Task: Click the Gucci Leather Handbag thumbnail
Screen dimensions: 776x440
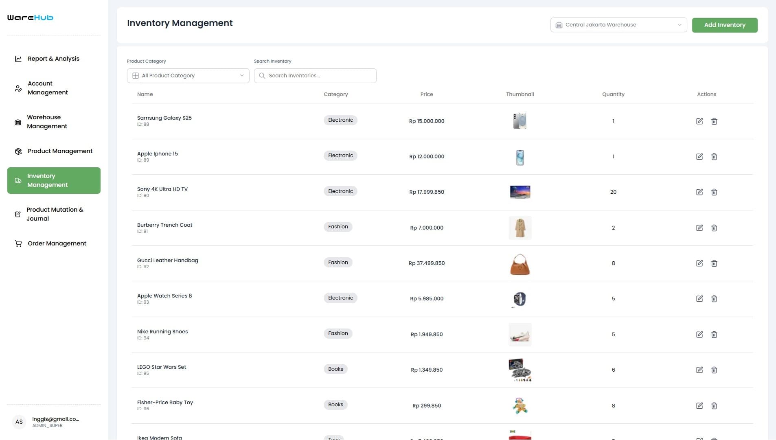Action: (520, 263)
